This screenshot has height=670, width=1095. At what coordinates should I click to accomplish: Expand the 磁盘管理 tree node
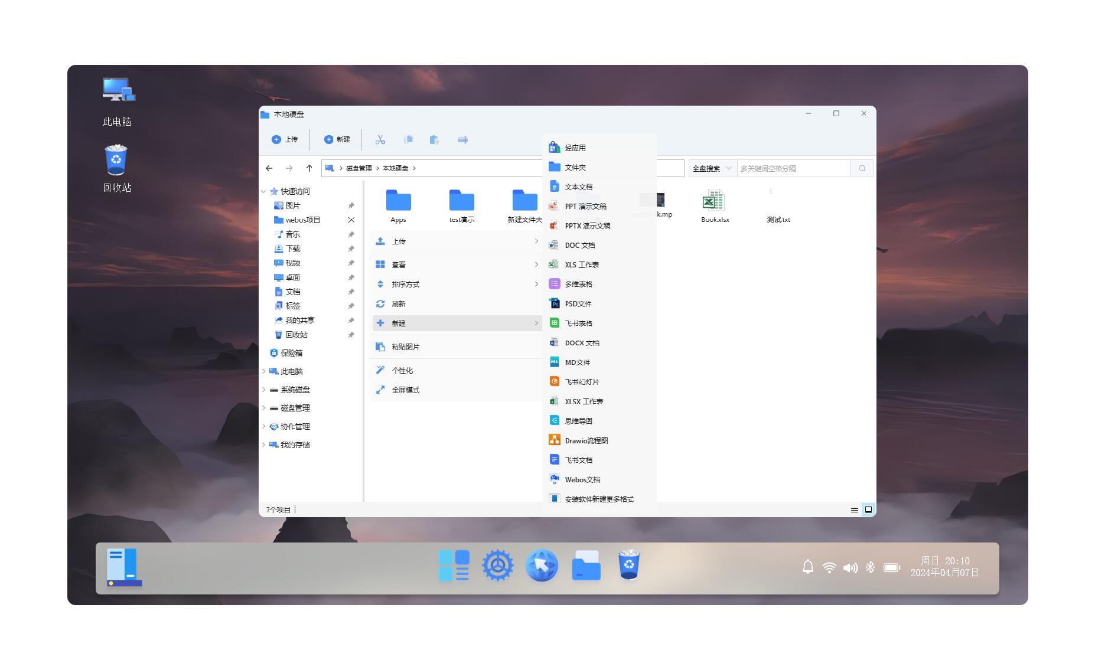tap(263, 408)
